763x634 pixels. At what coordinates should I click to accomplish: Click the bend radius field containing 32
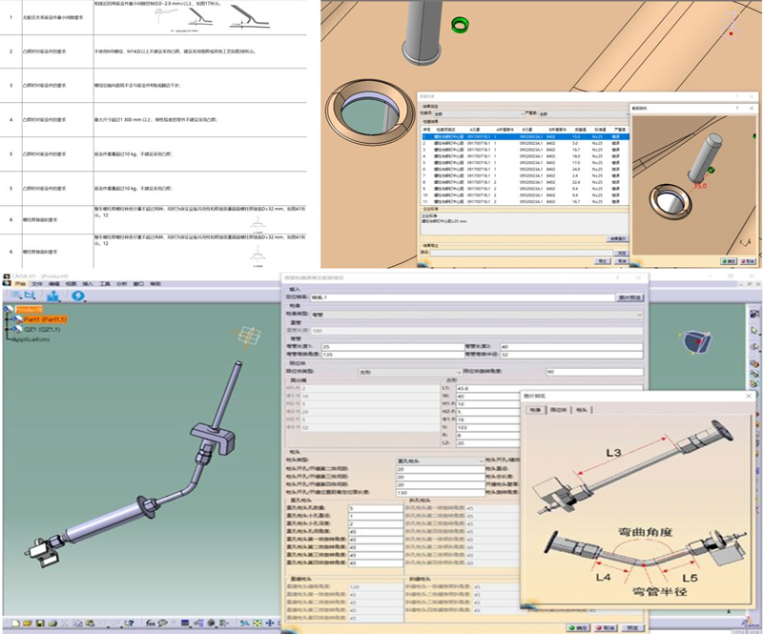[571, 355]
